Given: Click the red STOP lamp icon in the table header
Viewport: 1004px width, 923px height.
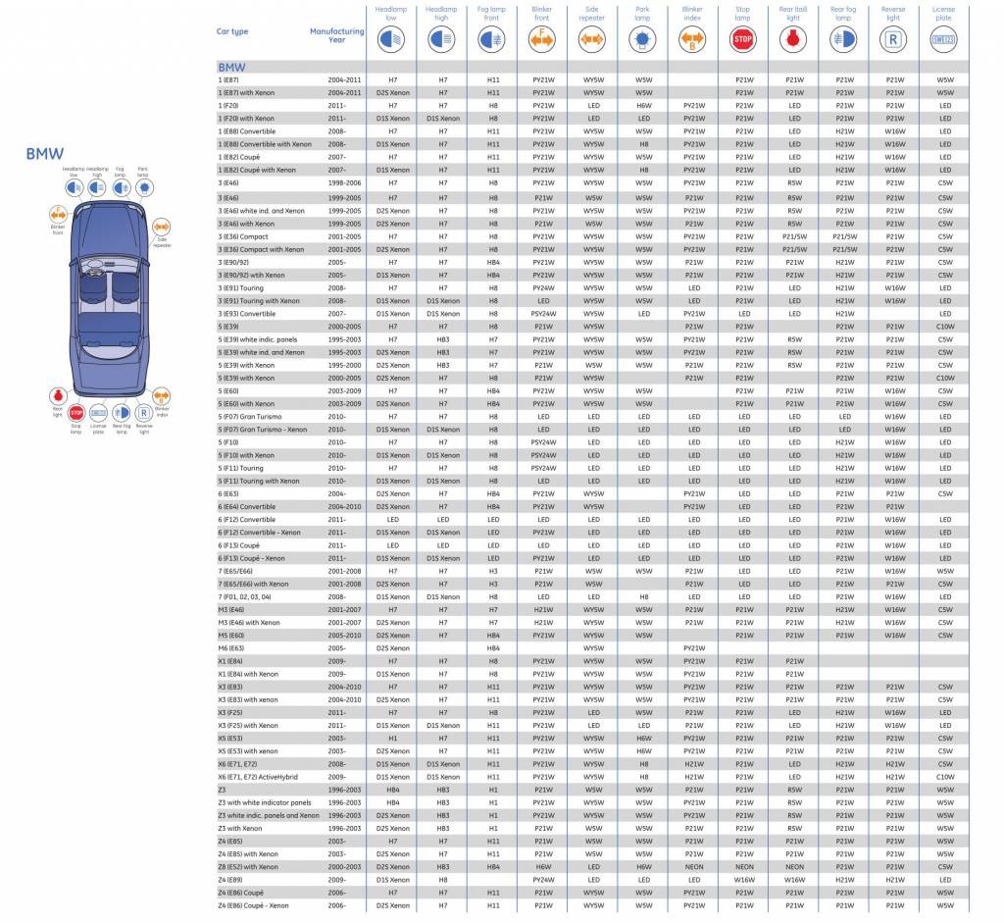Looking at the screenshot, I should tap(743, 39).
